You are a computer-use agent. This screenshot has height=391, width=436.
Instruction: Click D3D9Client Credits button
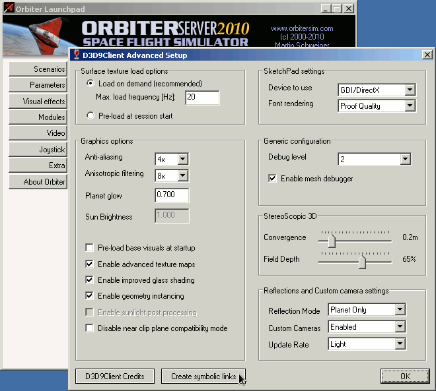(115, 376)
